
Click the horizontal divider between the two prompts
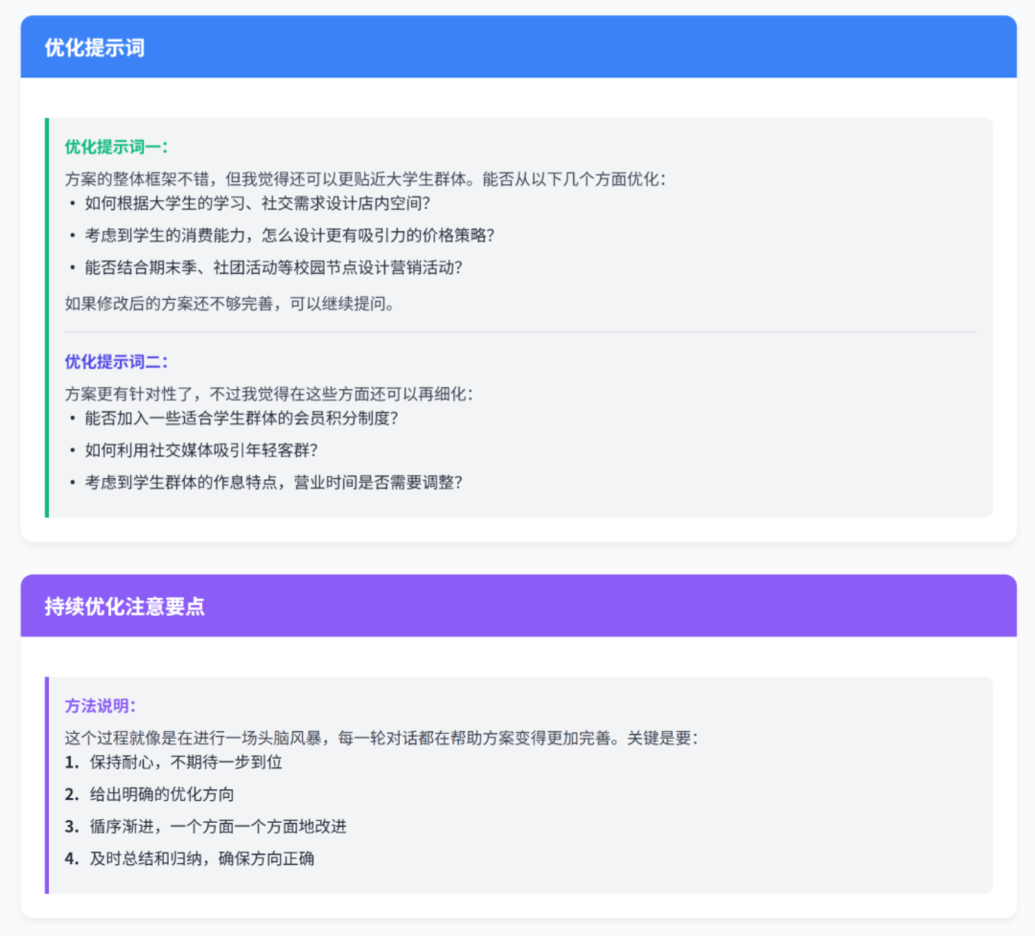pyautogui.click(x=519, y=332)
